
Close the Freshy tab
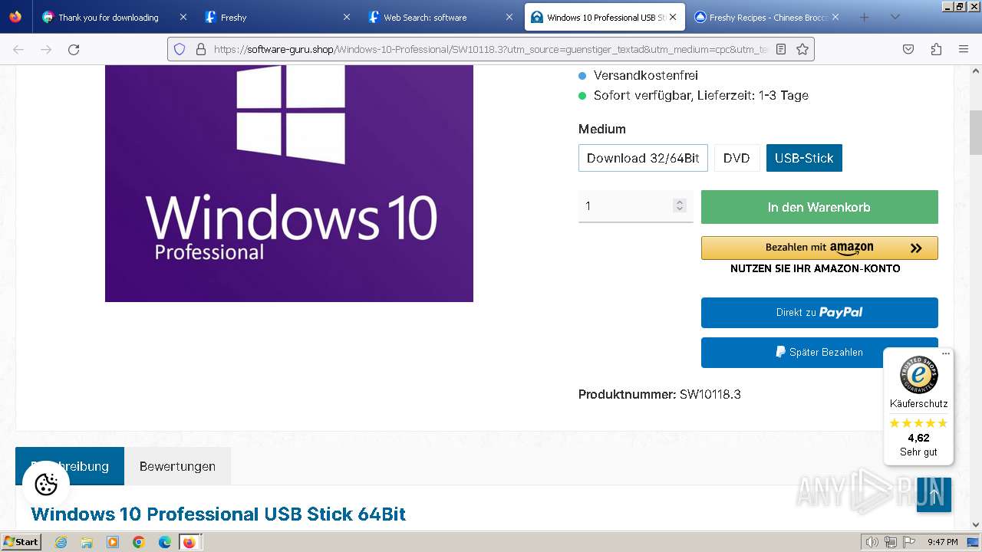[x=346, y=17]
